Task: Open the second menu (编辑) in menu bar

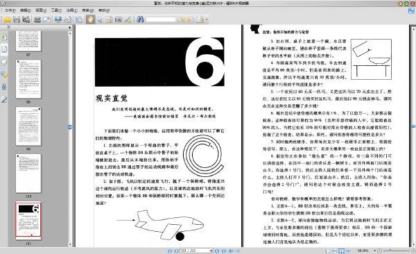Action: [x=26, y=10]
